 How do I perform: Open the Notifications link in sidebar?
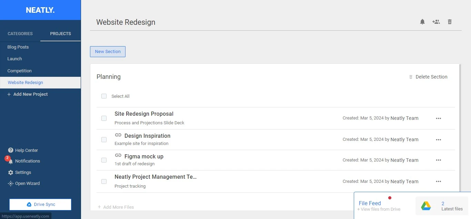(x=24, y=161)
